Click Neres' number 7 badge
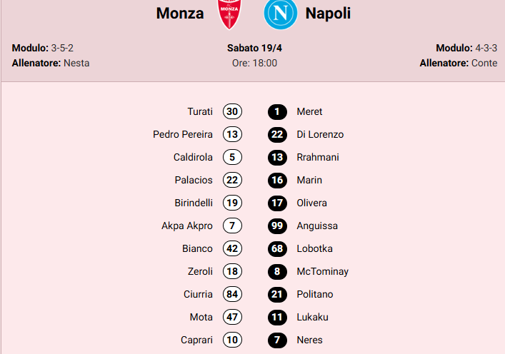This screenshot has height=354, width=505. 277,340
